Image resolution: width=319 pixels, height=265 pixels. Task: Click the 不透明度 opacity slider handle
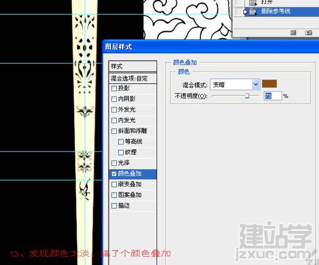pos(247,96)
